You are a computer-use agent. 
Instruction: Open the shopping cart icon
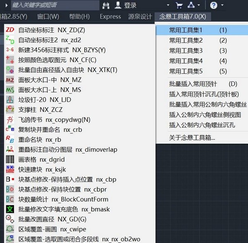point(179,5)
